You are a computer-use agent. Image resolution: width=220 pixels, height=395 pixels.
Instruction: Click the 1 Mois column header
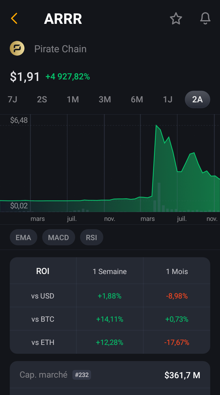tap(177, 272)
